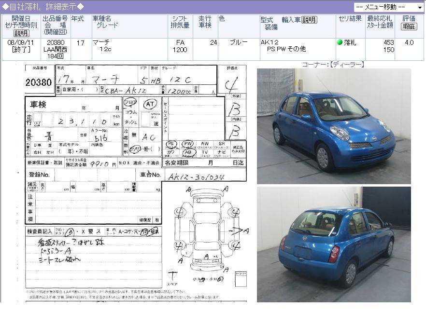
Task: Click the shift type FA text
Action: pyautogui.click(x=180, y=42)
